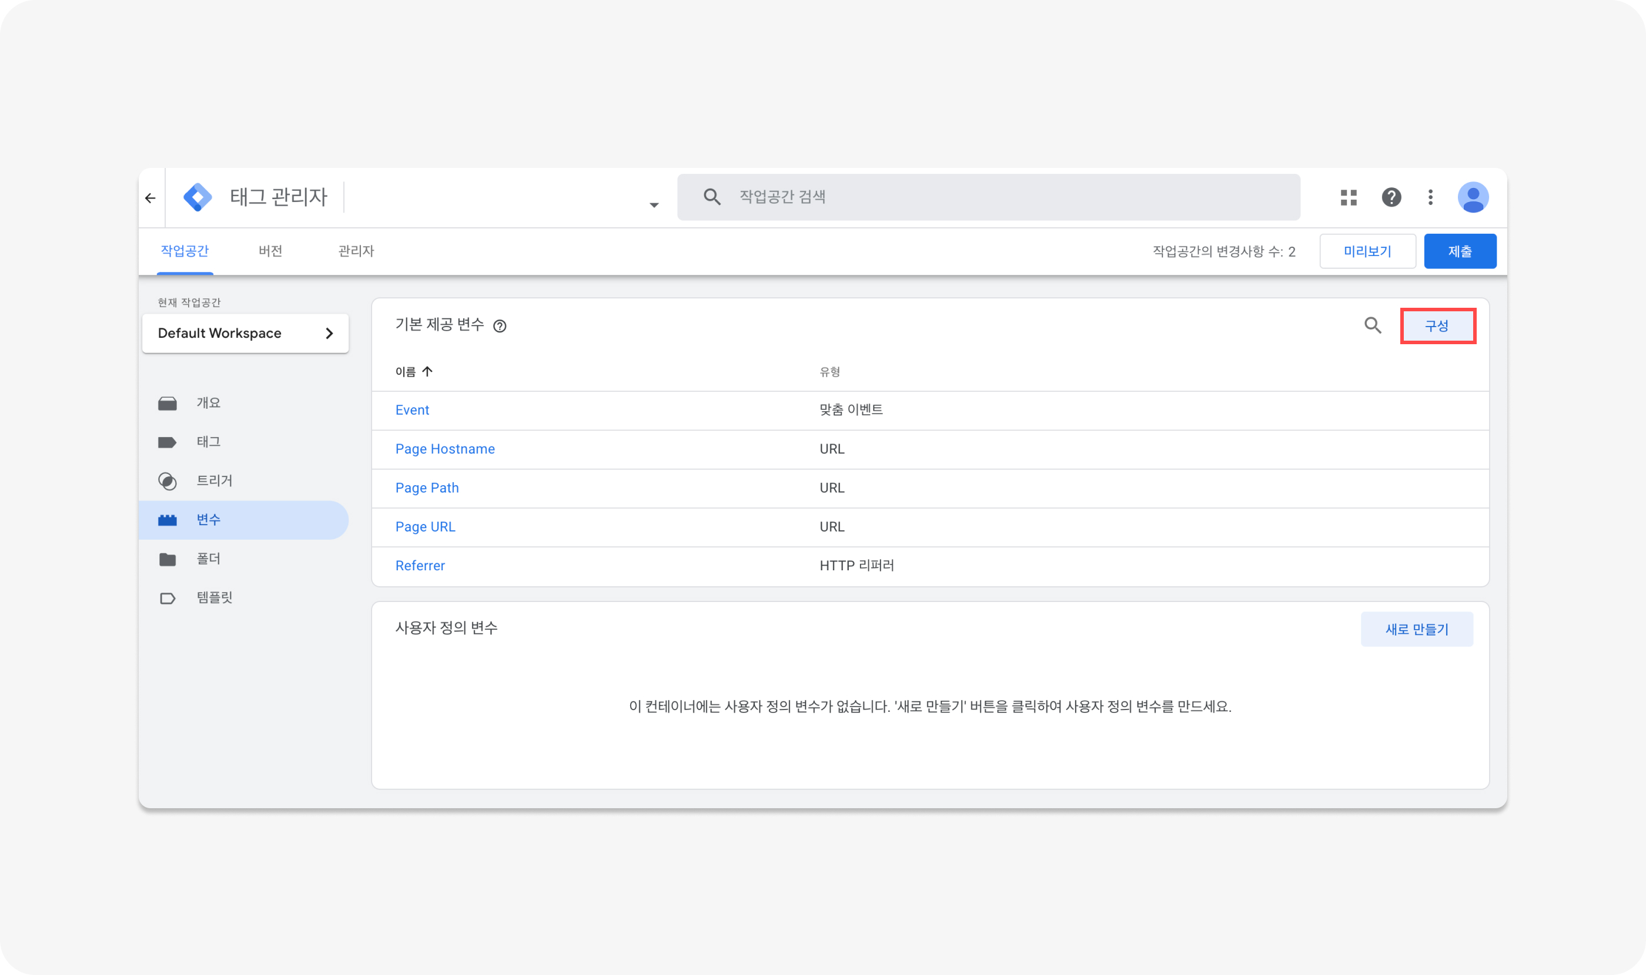The image size is (1646, 975).
Task: Click the 트리거 trigger icon
Action: 167,481
